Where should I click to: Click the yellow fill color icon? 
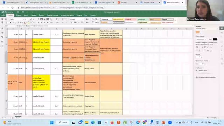pyautogui.click(x=28, y=22)
